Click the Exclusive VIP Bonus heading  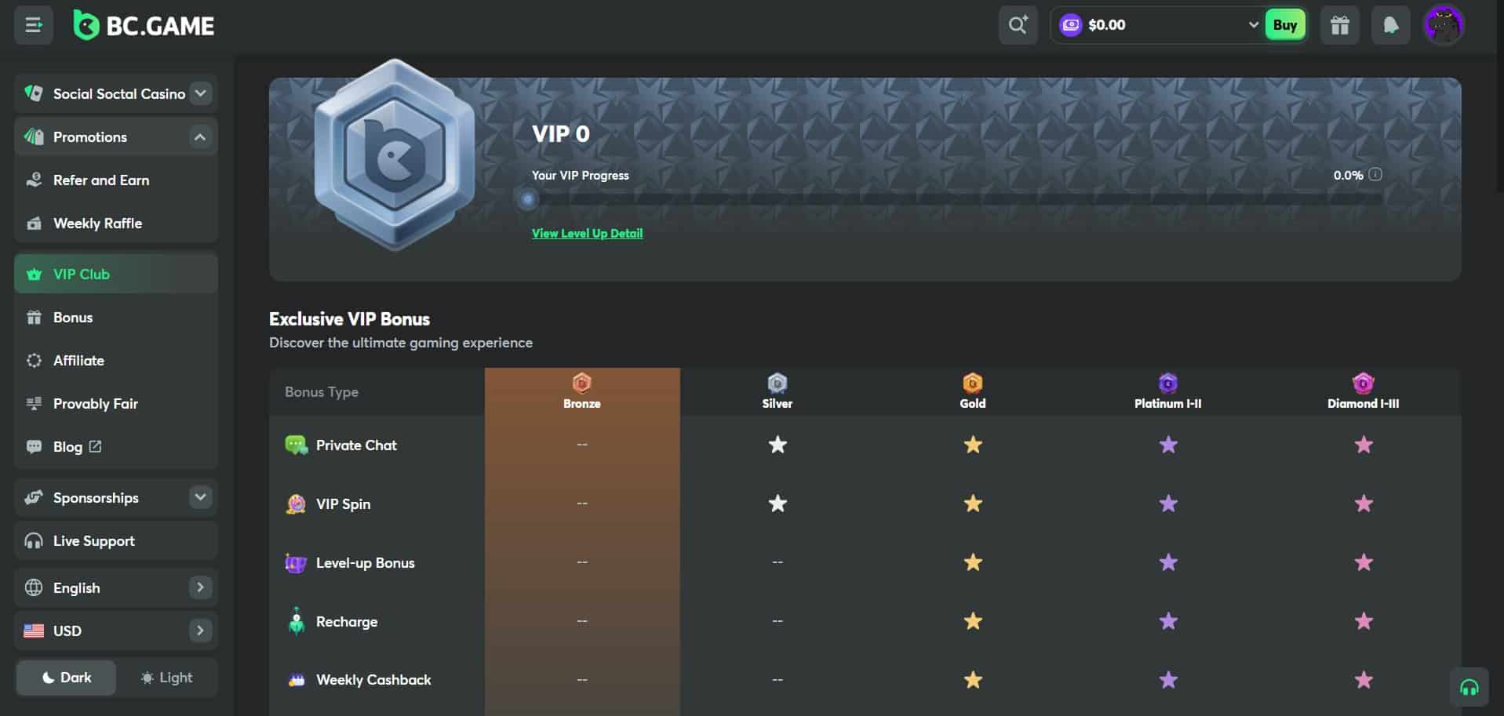click(349, 319)
